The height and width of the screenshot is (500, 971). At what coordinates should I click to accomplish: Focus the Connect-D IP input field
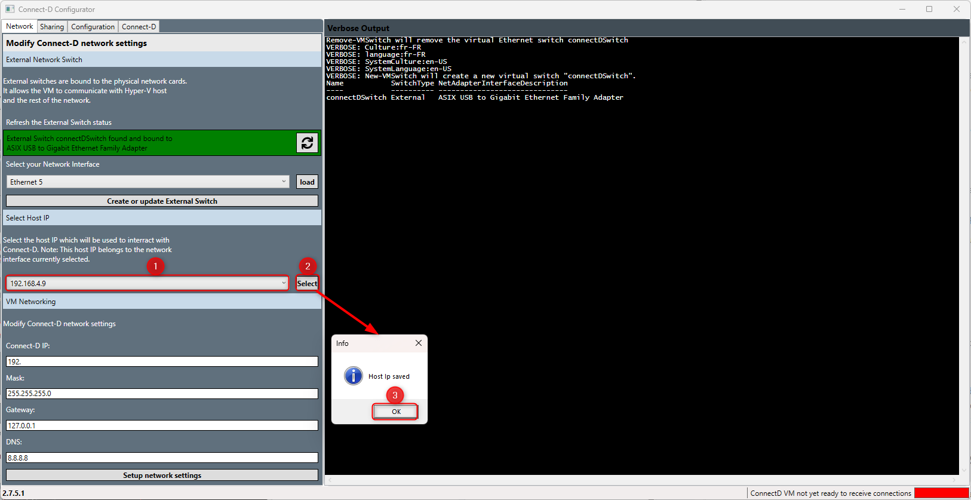162,361
